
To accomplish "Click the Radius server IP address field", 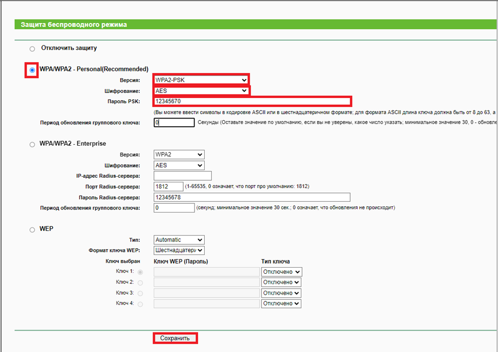I will [182, 176].
